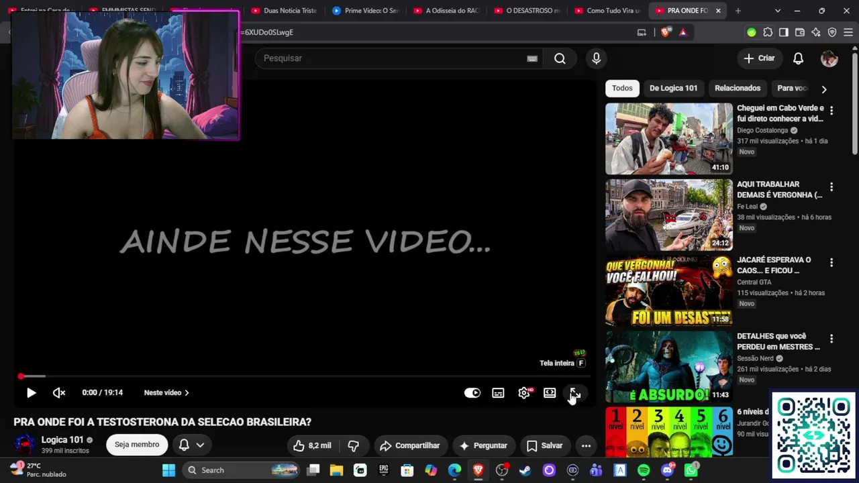859x483 pixels.
Task: Open the Logica 101 channel name
Action: (62, 440)
